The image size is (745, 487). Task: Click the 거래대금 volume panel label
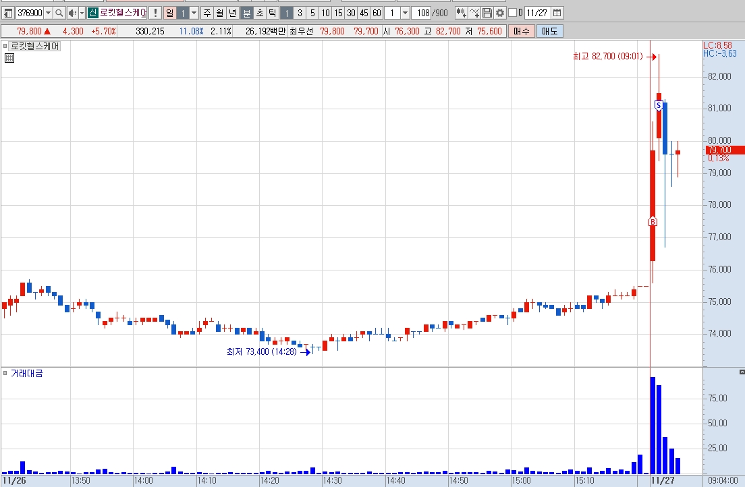click(26, 374)
